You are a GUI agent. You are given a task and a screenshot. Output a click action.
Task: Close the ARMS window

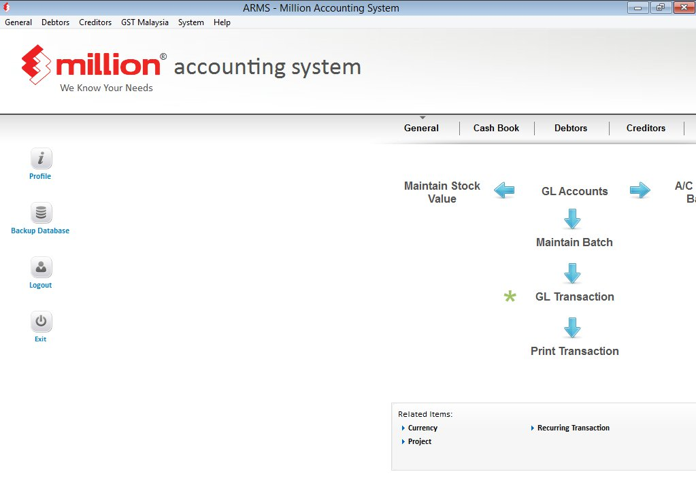tap(684, 7)
